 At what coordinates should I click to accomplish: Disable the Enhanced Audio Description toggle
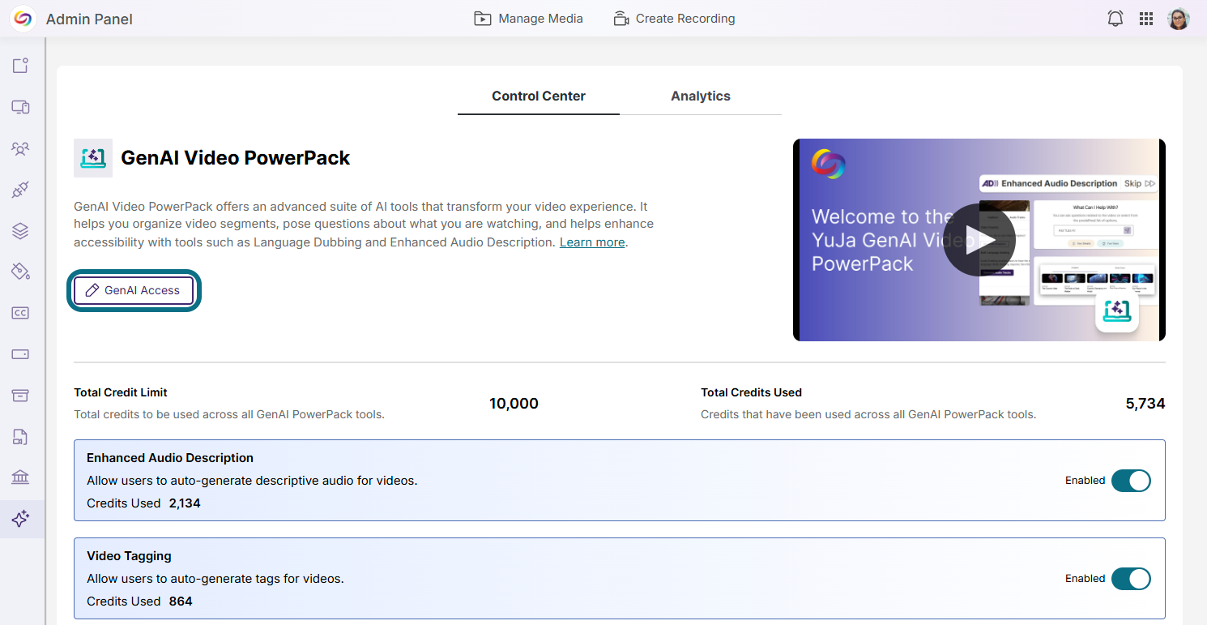point(1131,481)
